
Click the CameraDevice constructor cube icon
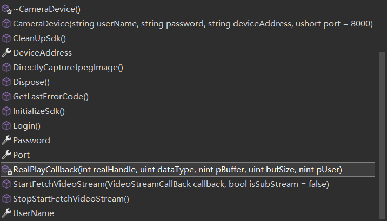click(x=6, y=24)
